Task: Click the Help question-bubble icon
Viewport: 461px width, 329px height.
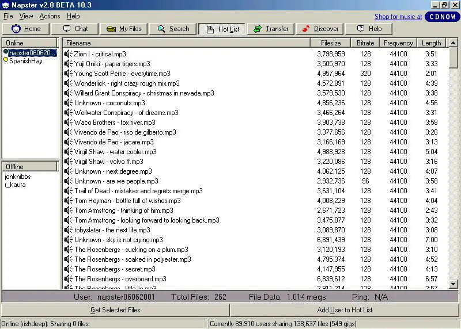Action: coord(361,29)
